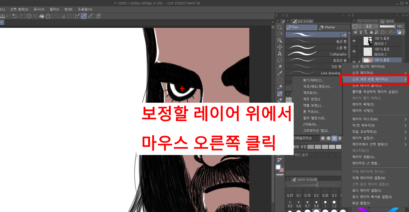Image resolution: width=409 pixels, height=212 pixels.
Task: Choose 그라데이션 맵(G)... from submenu
Action: [317, 131]
